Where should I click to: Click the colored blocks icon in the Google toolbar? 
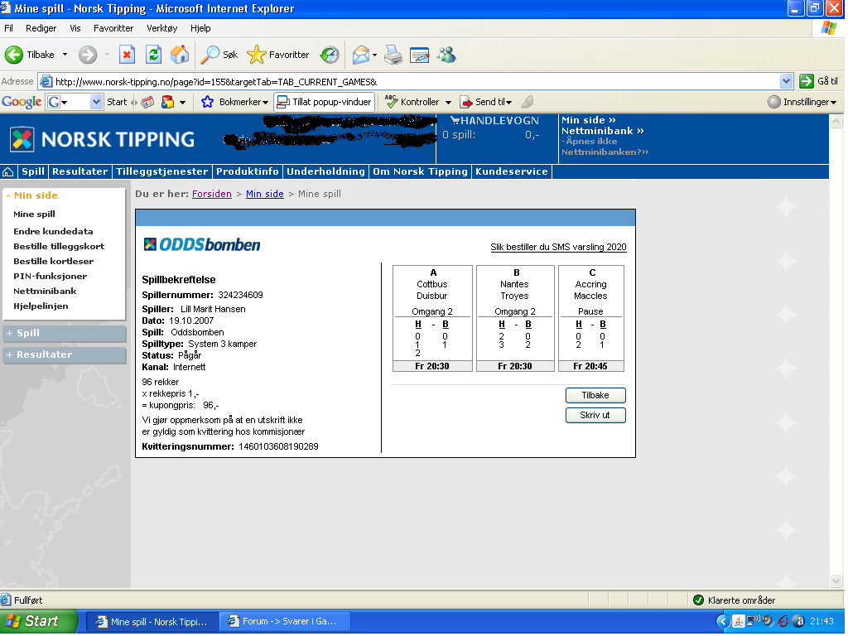pos(167,102)
